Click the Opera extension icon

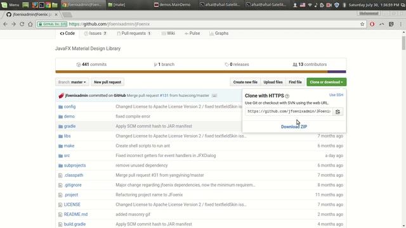[x=372, y=24]
